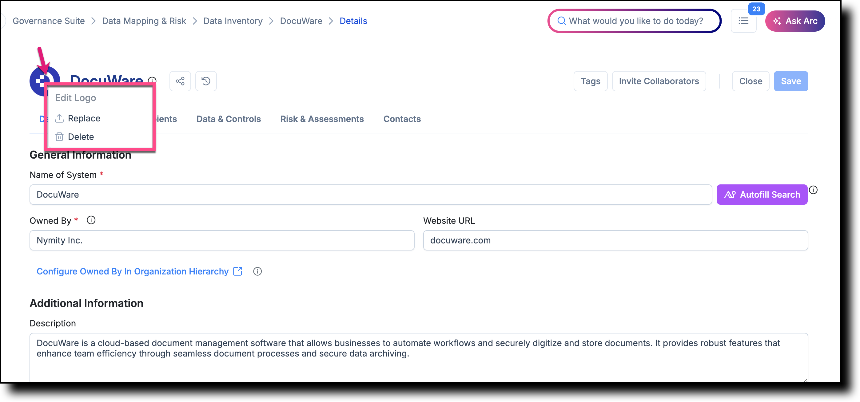Image resolution: width=860 pixels, height=402 pixels.
Task: Navigate to Data Inventory breadcrumb
Action: (x=233, y=21)
